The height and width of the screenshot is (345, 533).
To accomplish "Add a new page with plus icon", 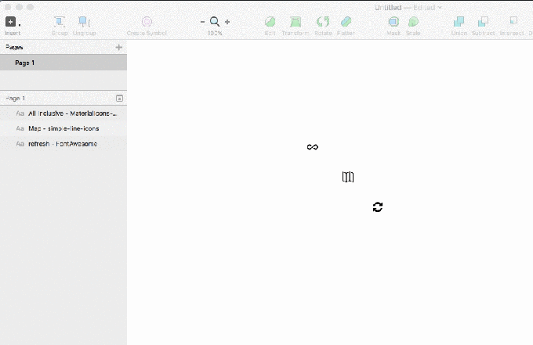I will click(118, 47).
